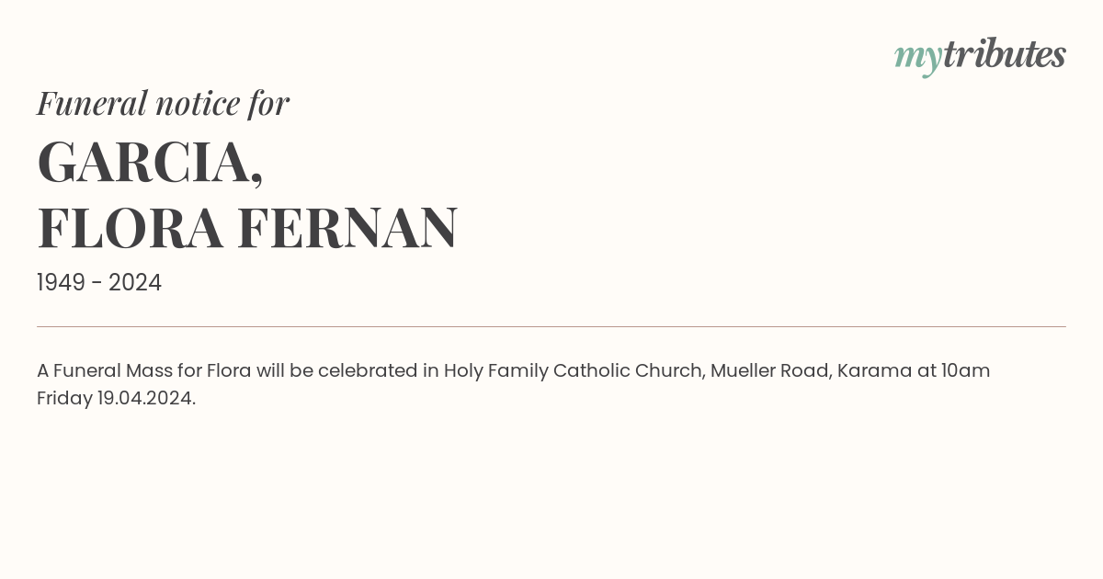This screenshot has height=579, width=1103.
Task: Click "Mueller Road" in the notice
Action: click(x=769, y=371)
